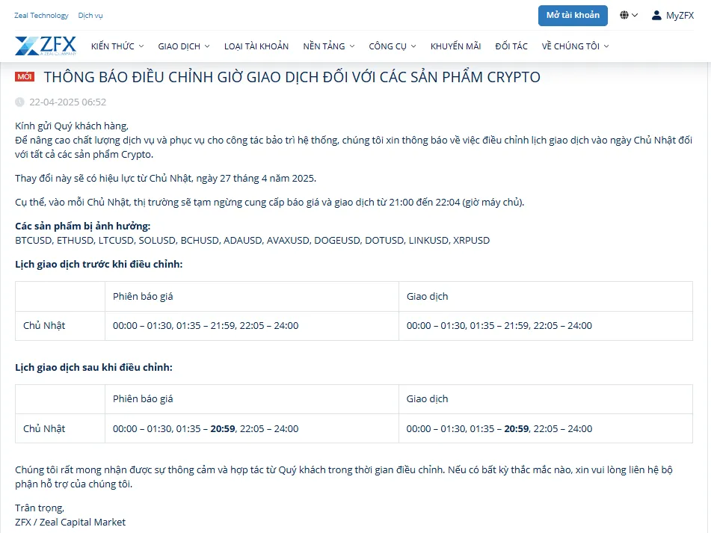711x533 pixels.
Task: Click second table quote session with 20:59
Action: point(206,428)
